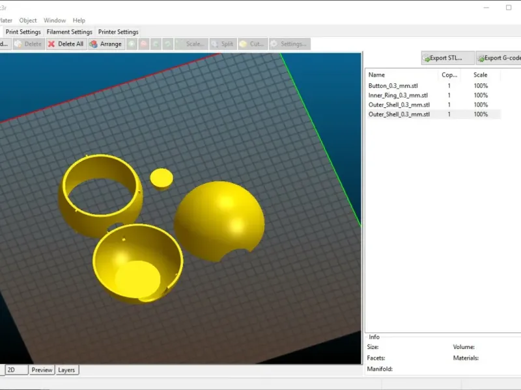This screenshot has width=521, height=390.
Task: Switch to the 2D view tab
Action: coord(16,370)
